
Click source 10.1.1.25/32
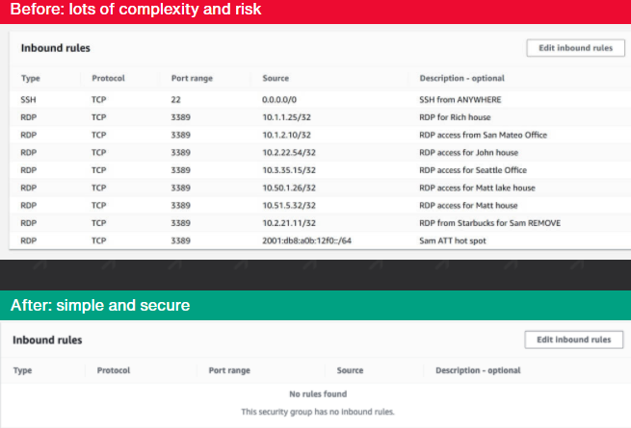pyautogui.click(x=286, y=117)
